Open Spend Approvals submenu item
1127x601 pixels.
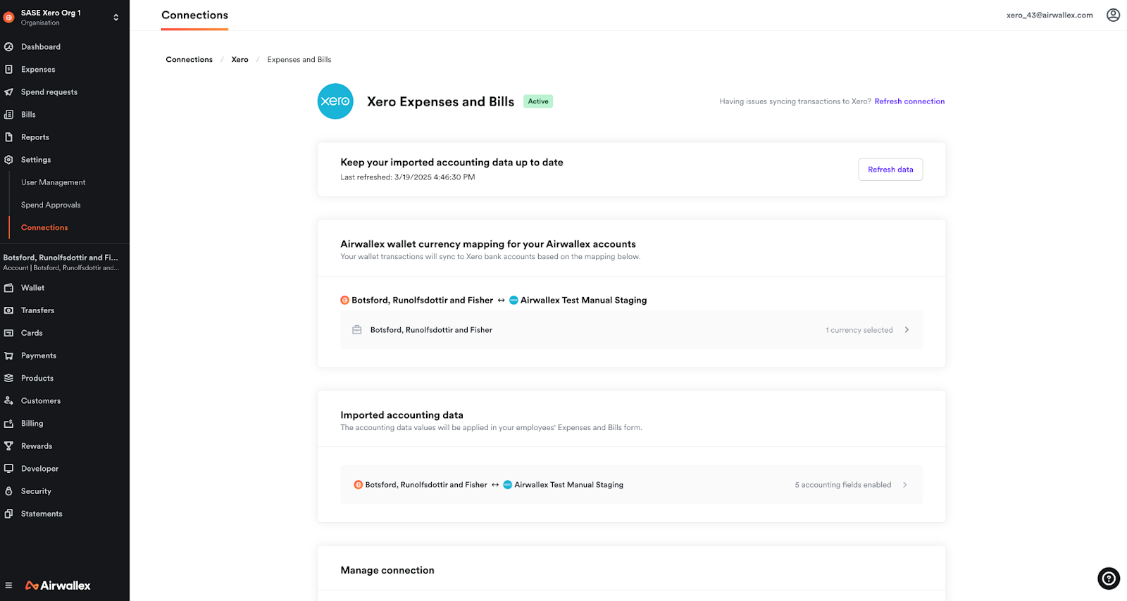tap(51, 205)
